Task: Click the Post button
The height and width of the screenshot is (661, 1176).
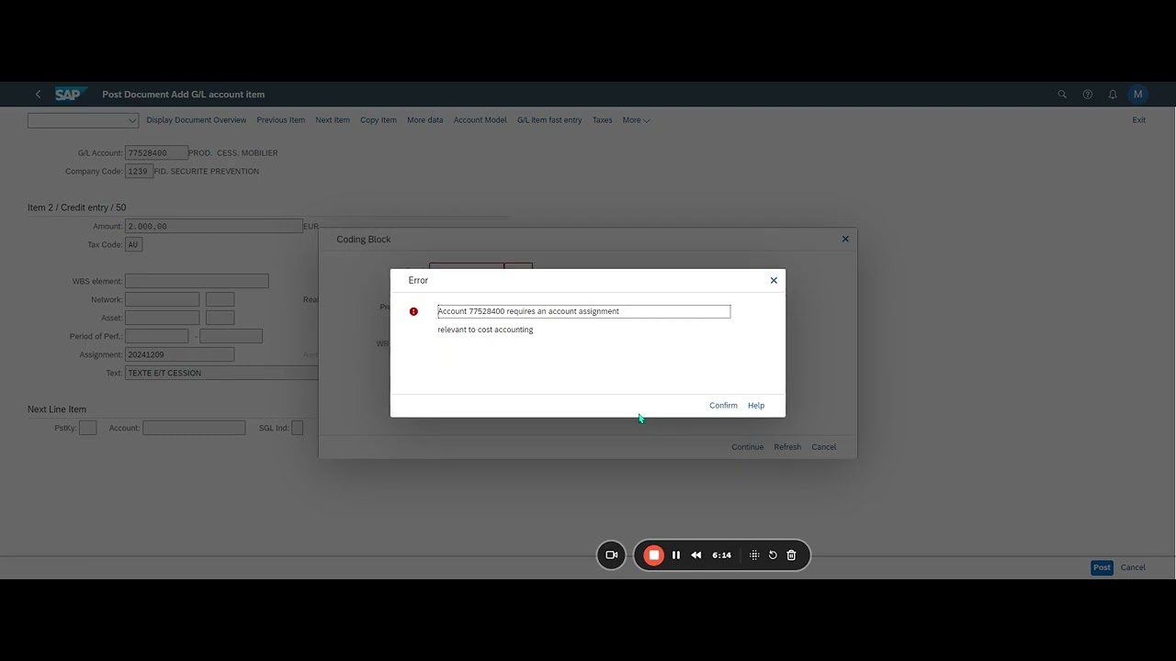Action: click(x=1102, y=567)
